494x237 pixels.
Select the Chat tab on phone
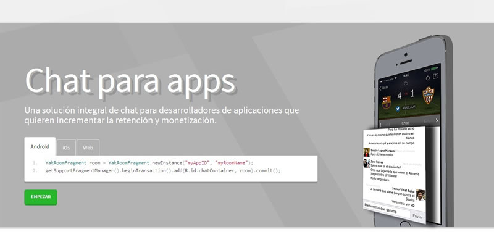pos(405,123)
